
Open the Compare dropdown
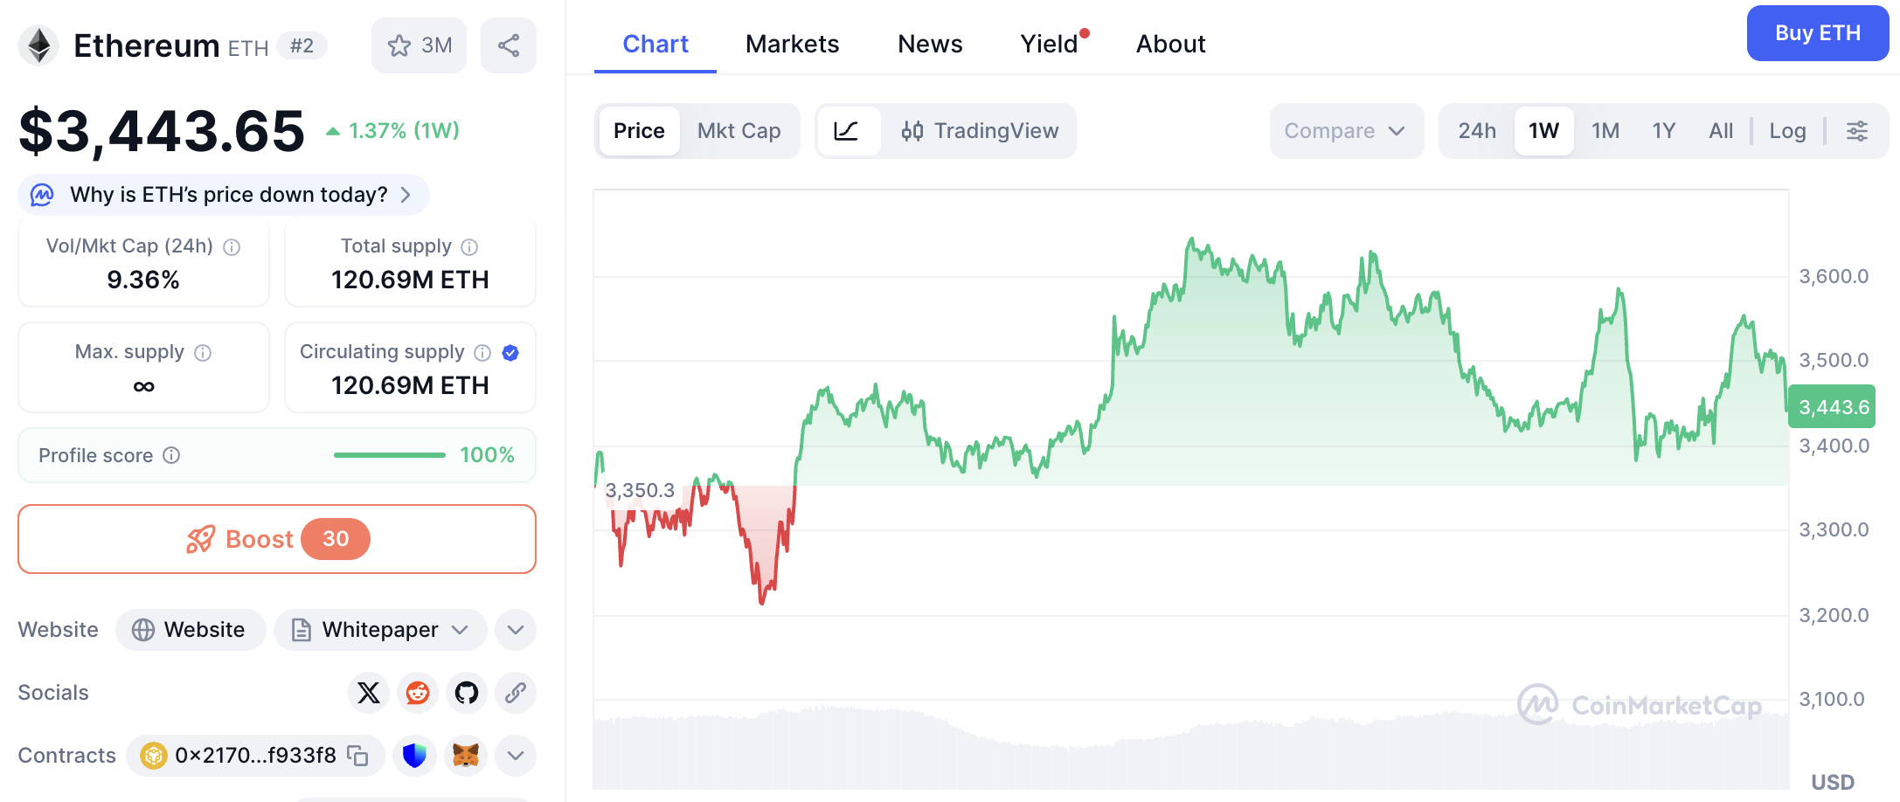tap(1346, 131)
